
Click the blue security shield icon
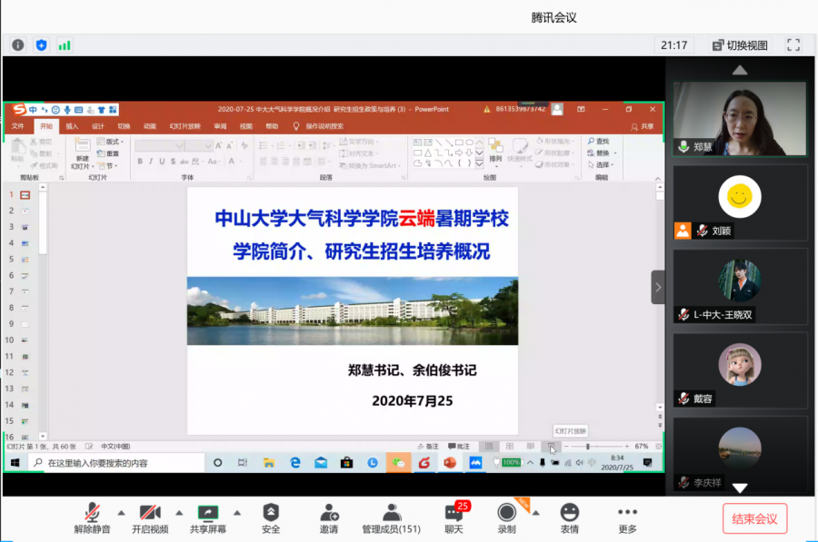(x=41, y=44)
